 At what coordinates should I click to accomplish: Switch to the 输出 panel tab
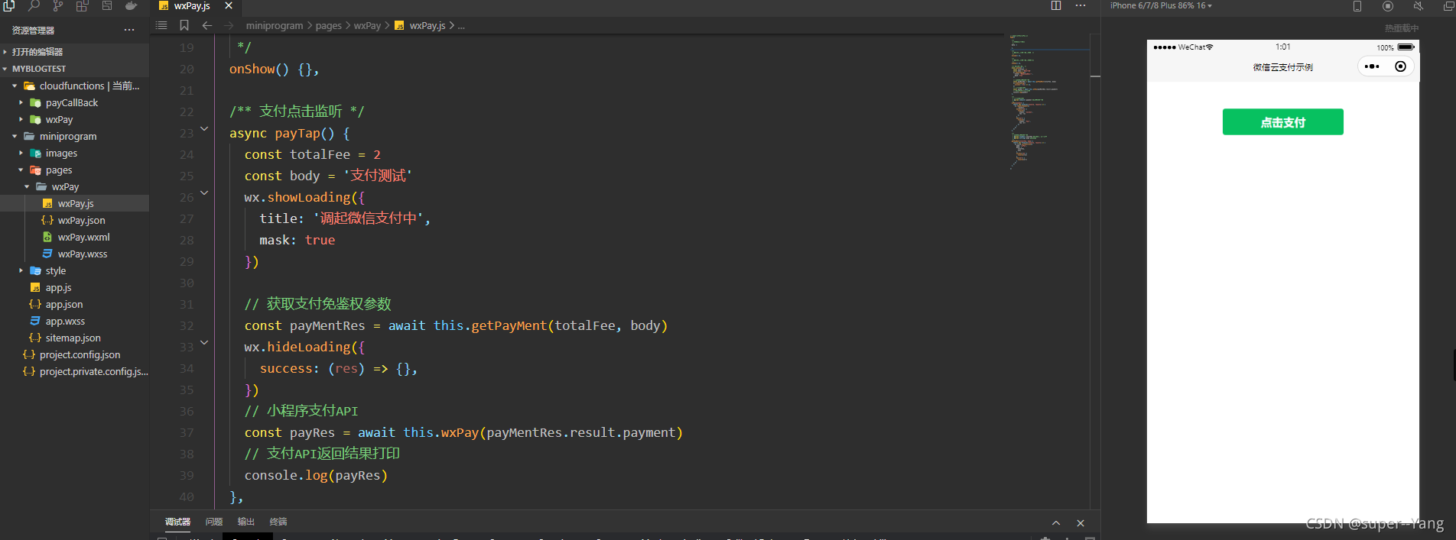[246, 522]
